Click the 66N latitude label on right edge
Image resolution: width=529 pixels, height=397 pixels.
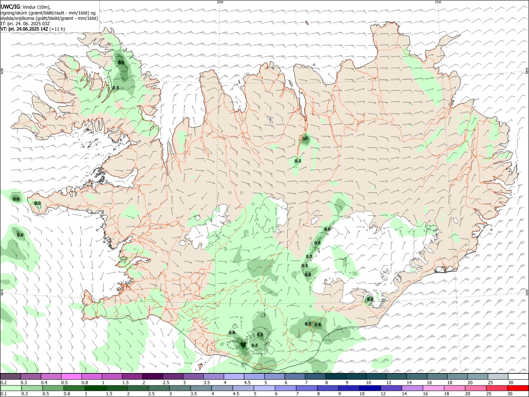[527, 72]
